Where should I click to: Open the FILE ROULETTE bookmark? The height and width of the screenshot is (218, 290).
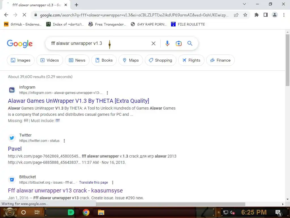click(188, 24)
